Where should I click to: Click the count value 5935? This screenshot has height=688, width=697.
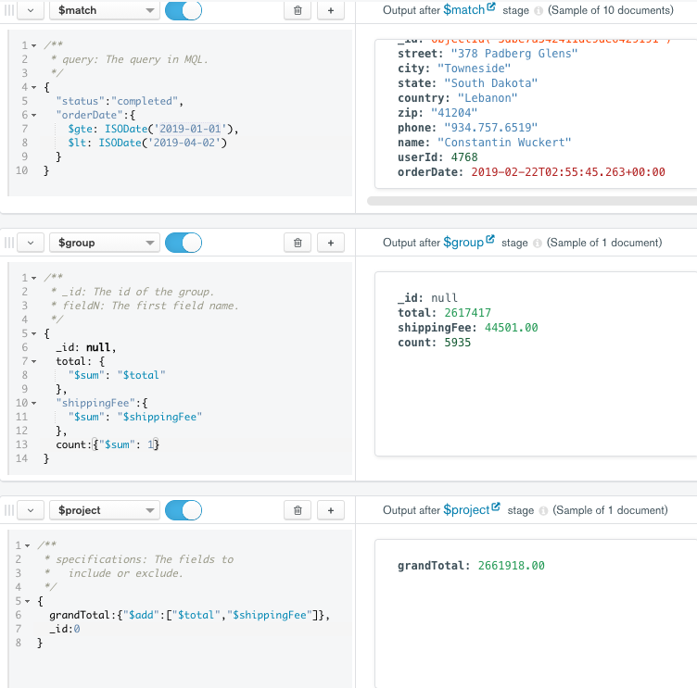tap(458, 343)
